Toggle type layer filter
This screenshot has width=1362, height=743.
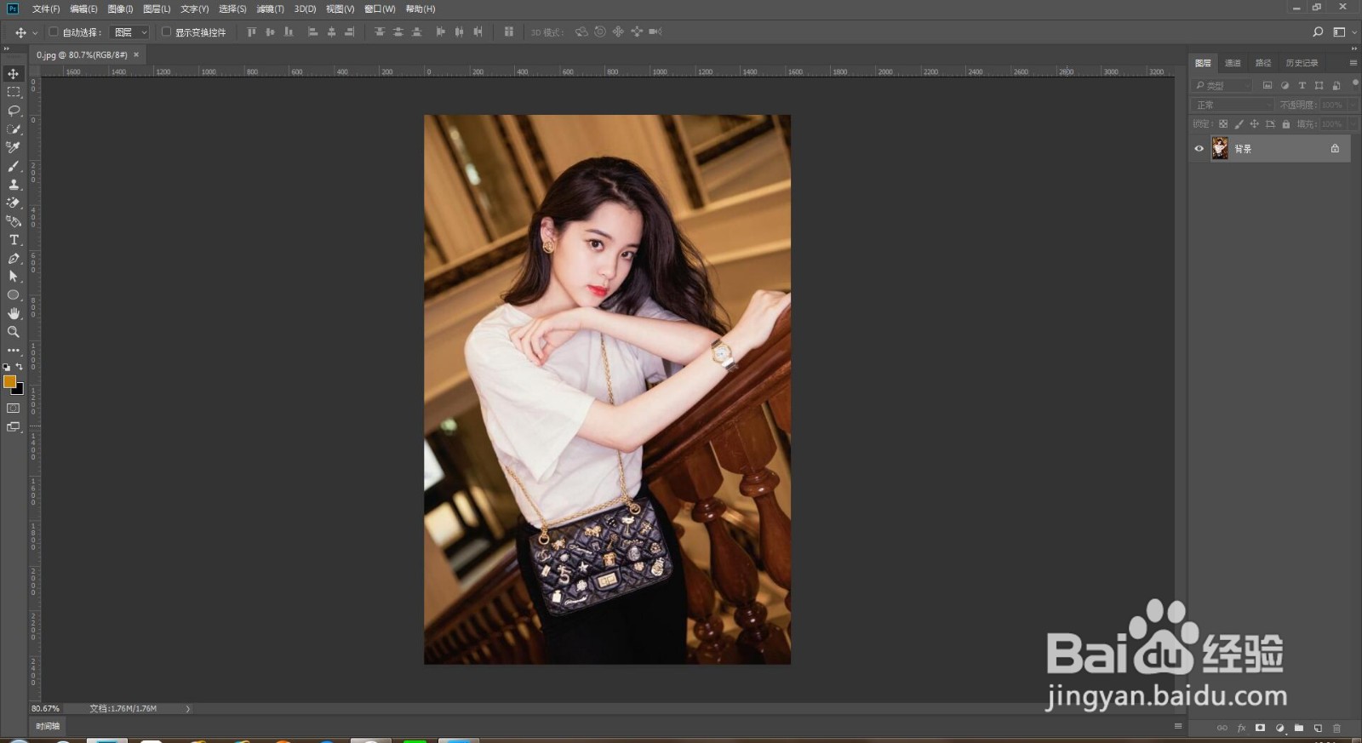[x=1302, y=85]
